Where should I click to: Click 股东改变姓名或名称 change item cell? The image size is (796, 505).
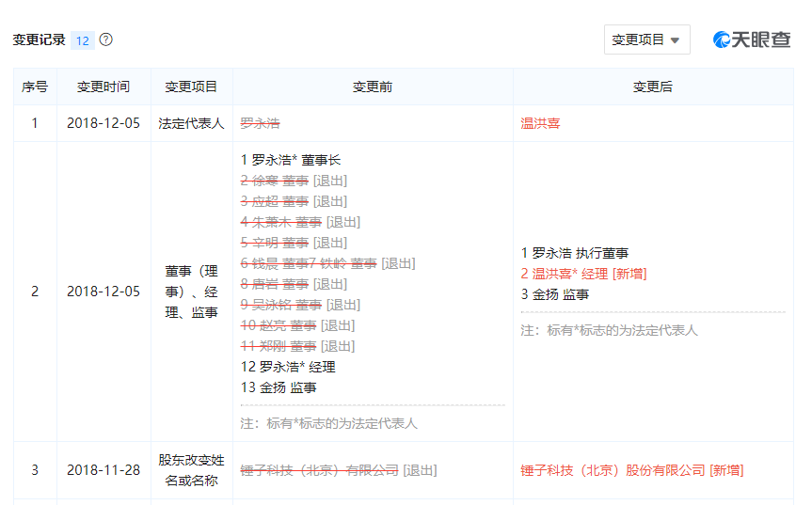191,470
